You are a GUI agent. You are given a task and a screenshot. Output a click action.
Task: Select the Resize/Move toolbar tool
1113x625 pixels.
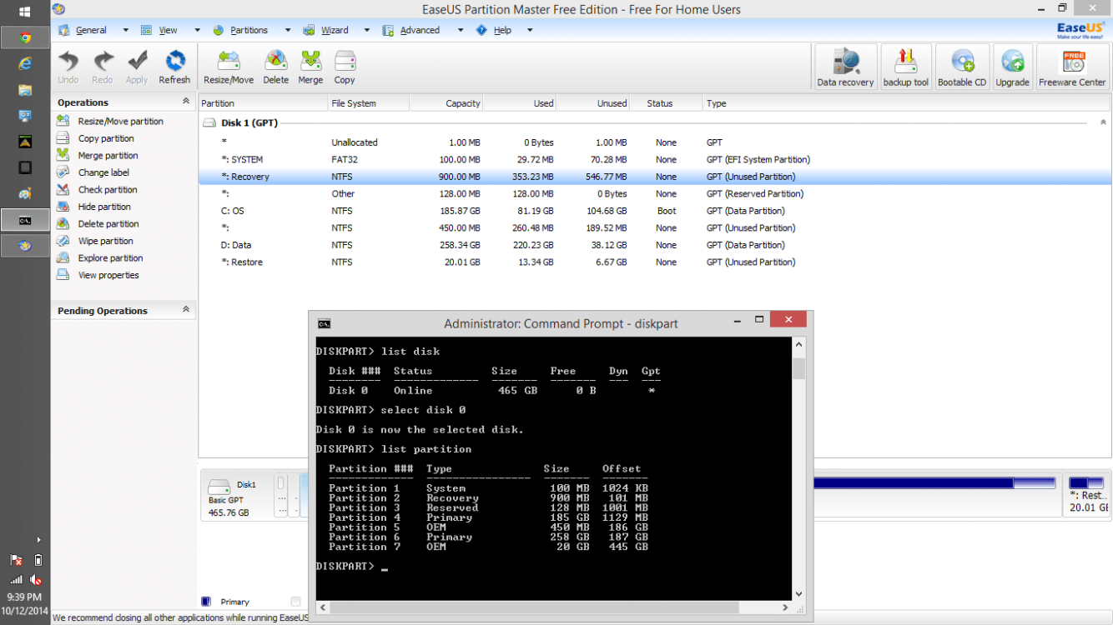point(229,67)
